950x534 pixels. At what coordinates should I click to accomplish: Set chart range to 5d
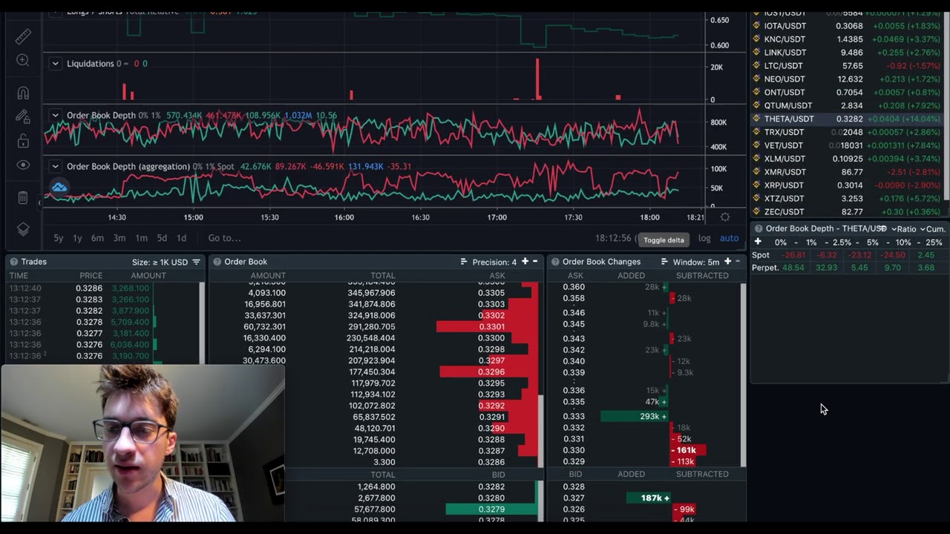click(162, 238)
